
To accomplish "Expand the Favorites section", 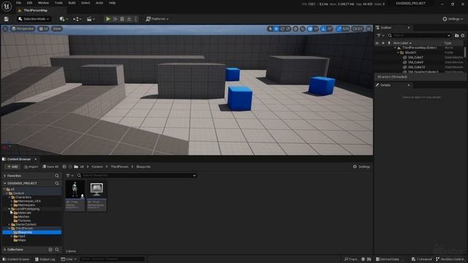I will (5, 176).
